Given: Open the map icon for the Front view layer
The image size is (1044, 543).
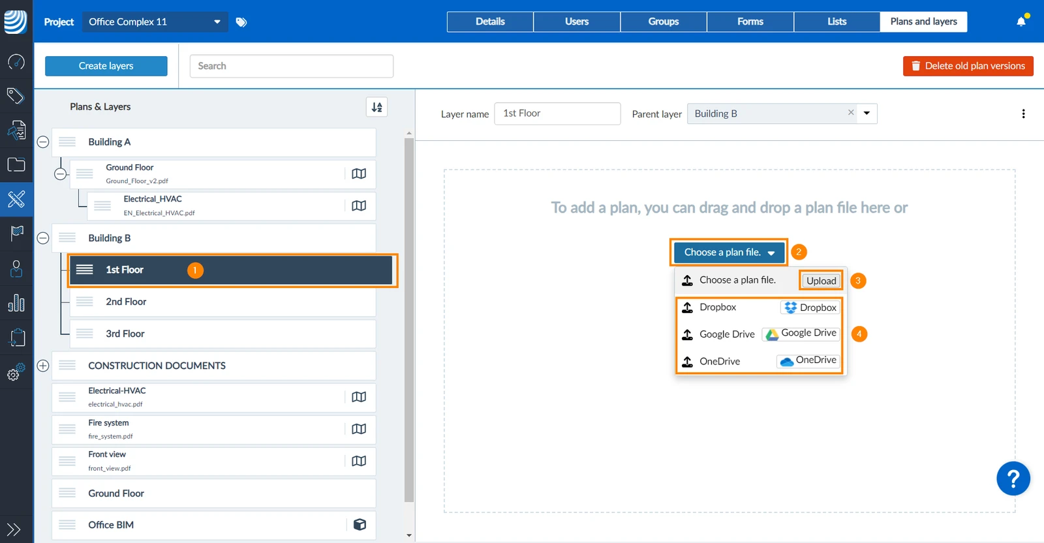Looking at the screenshot, I should [x=359, y=461].
